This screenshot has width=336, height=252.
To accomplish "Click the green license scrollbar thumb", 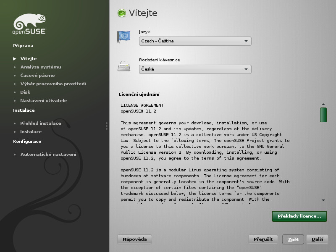I will [x=323, y=115].
